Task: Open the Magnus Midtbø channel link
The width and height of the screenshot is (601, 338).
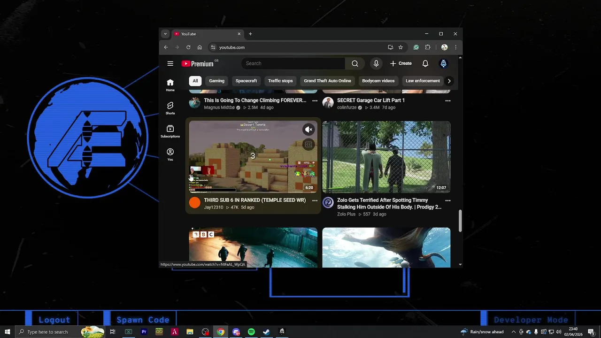Action: click(219, 108)
